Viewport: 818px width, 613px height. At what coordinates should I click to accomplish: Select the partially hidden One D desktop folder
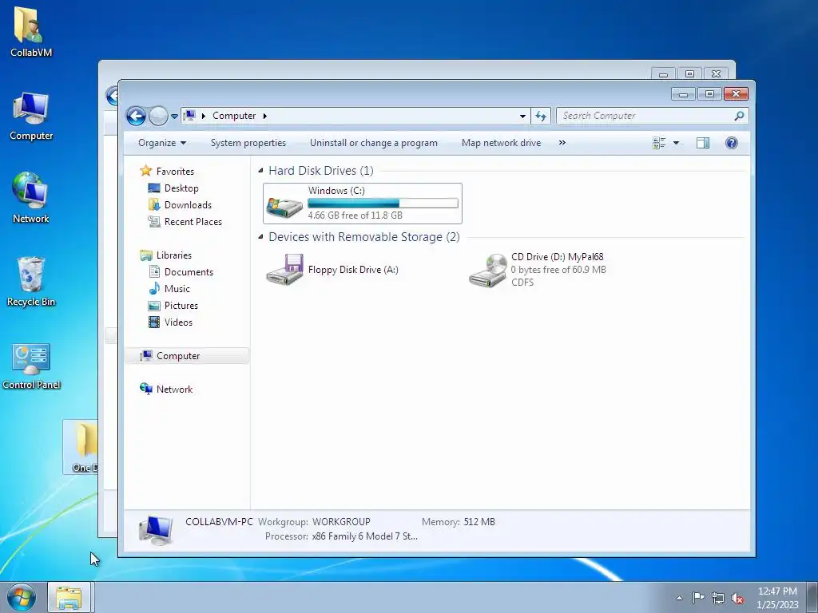(x=81, y=447)
